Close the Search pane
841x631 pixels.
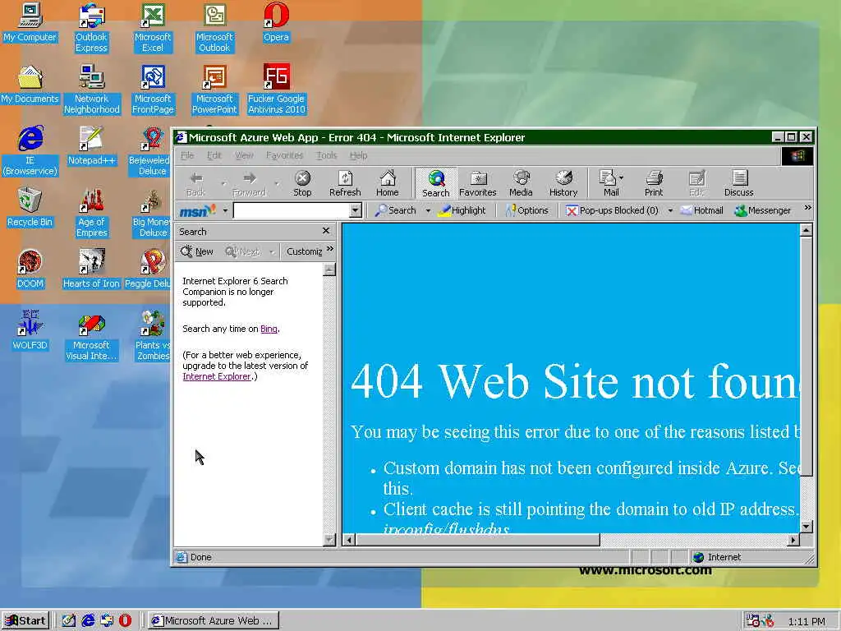click(325, 231)
